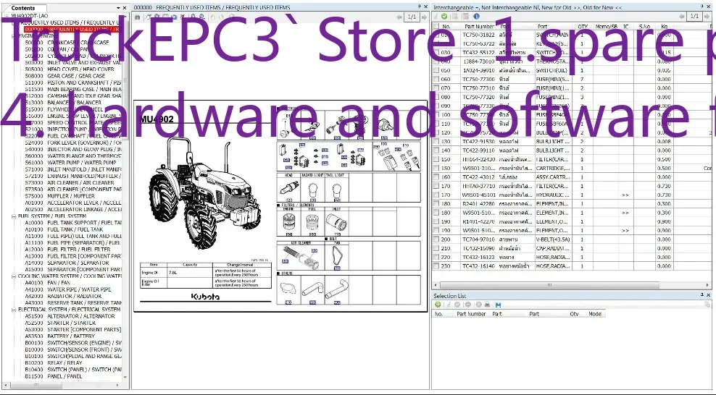Click the Contents tree horizontal scrollbar
The height and width of the screenshot is (395, 716).
[36, 385]
